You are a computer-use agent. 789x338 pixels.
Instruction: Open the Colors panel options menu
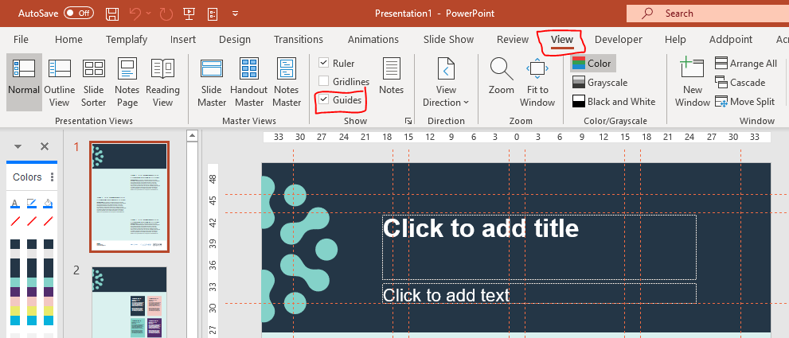(53, 177)
